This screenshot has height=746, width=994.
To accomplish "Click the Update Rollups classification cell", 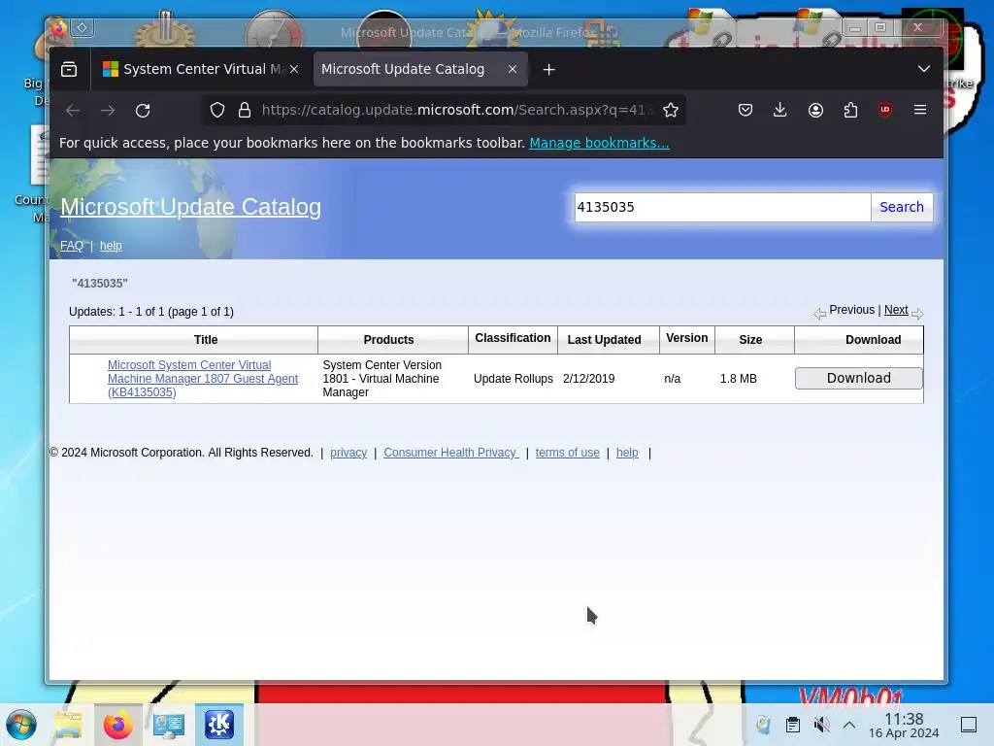I will tap(513, 379).
